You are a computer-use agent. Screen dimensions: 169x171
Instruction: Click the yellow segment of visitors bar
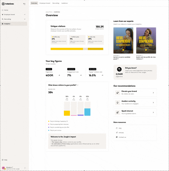click(67, 49)
